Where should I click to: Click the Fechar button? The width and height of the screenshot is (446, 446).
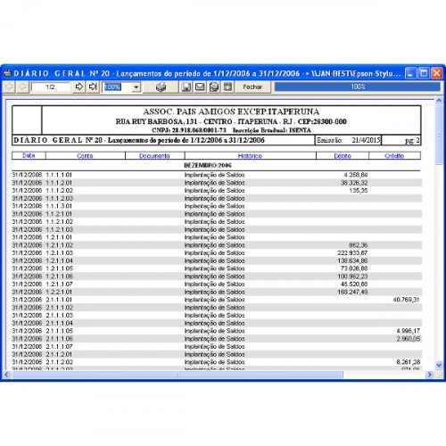click(252, 87)
